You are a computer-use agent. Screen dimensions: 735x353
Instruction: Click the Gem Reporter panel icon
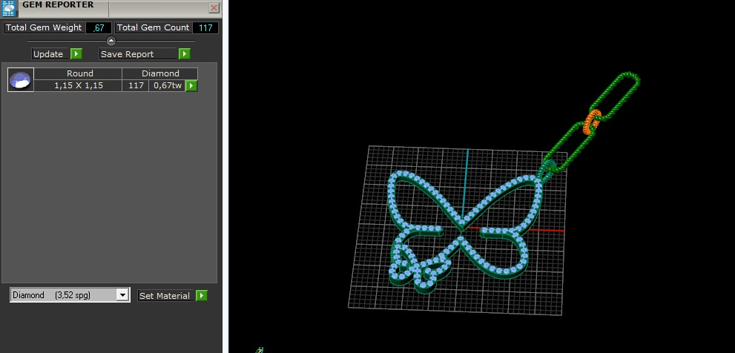[x=9, y=8]
